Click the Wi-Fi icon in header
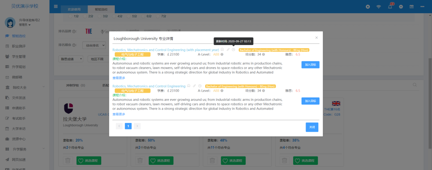 [x=379, y=7]
